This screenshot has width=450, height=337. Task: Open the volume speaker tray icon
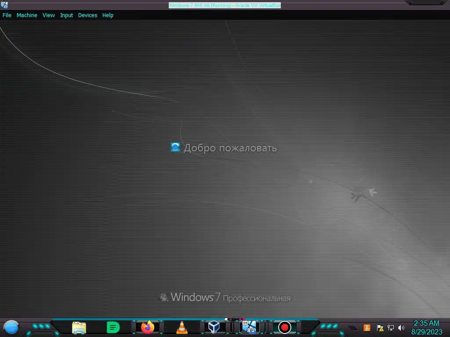point(401,328)
